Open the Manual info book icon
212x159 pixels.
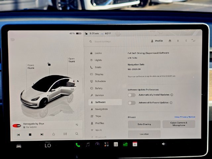click(x=116, y=144)
